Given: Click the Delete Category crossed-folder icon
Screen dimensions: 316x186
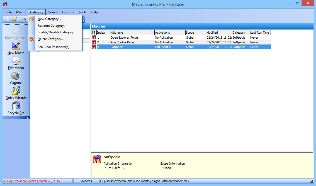Looking at the screenshot, I should coord(32,39).
